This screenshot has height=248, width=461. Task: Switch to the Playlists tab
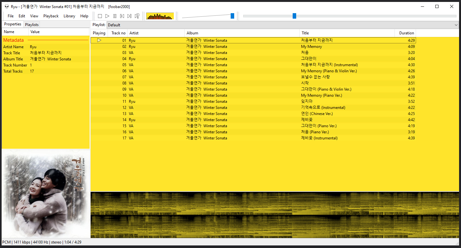click(32, 24)
